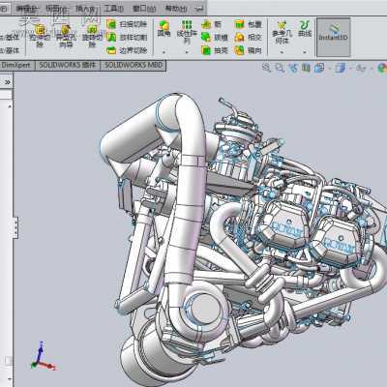This screenshot has width=387, height=387.
Task: Open the View (视图) menu
Action: [56, 9]
